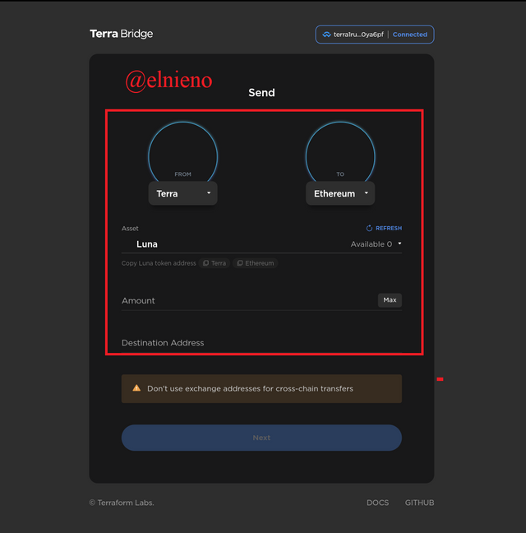Copy Luna token address for Ethereum
The image size is (526, 533).
point(256,263)
